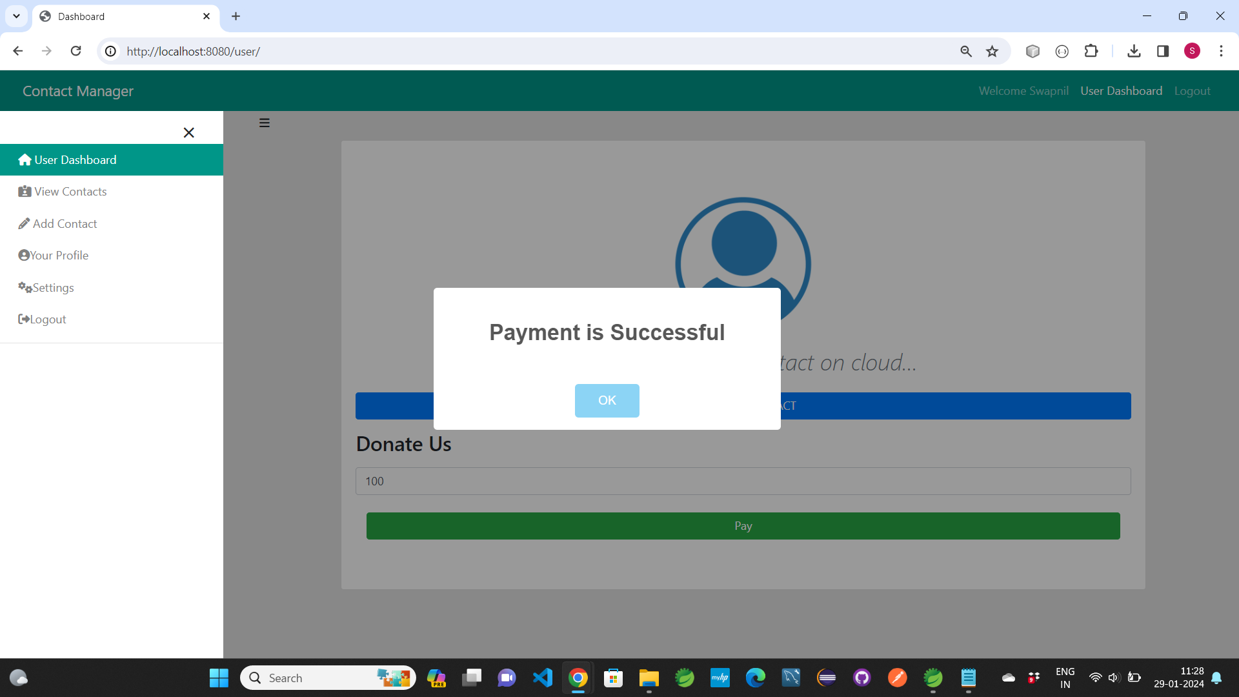Click the Contact Manager brand title
Image resolution: width=1239 pixels, height=697 pixels.
pos(77,91)
